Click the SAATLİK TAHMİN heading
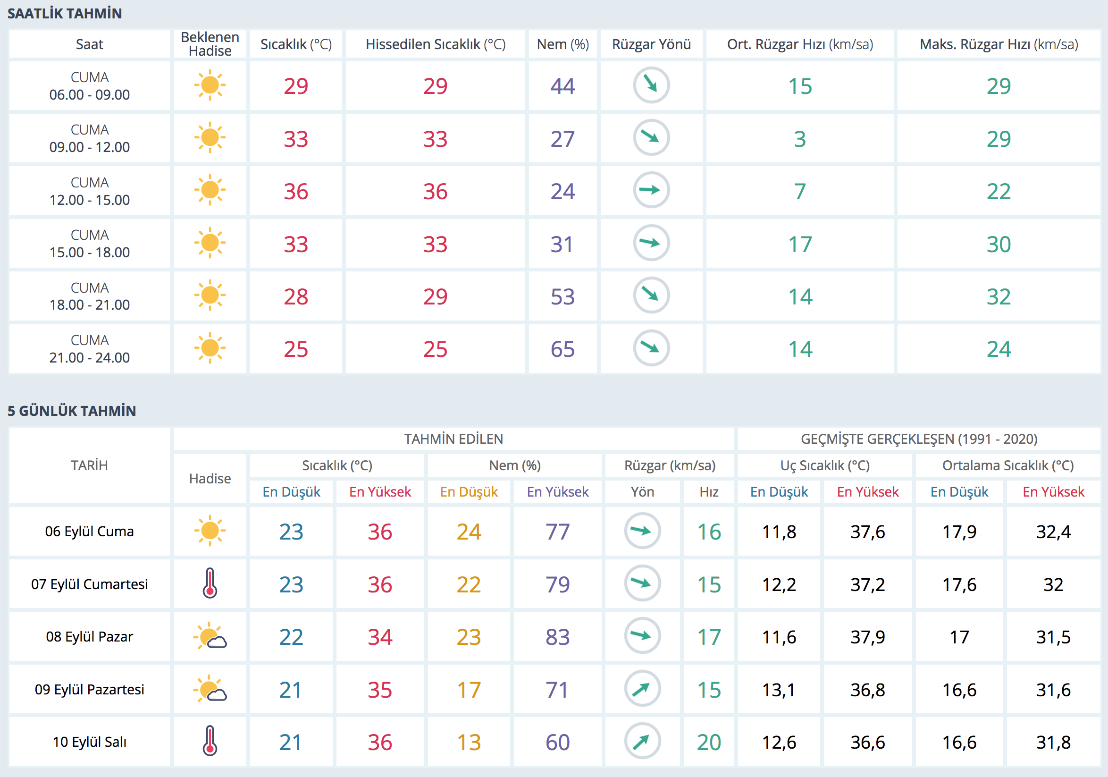 click(65, 14)
